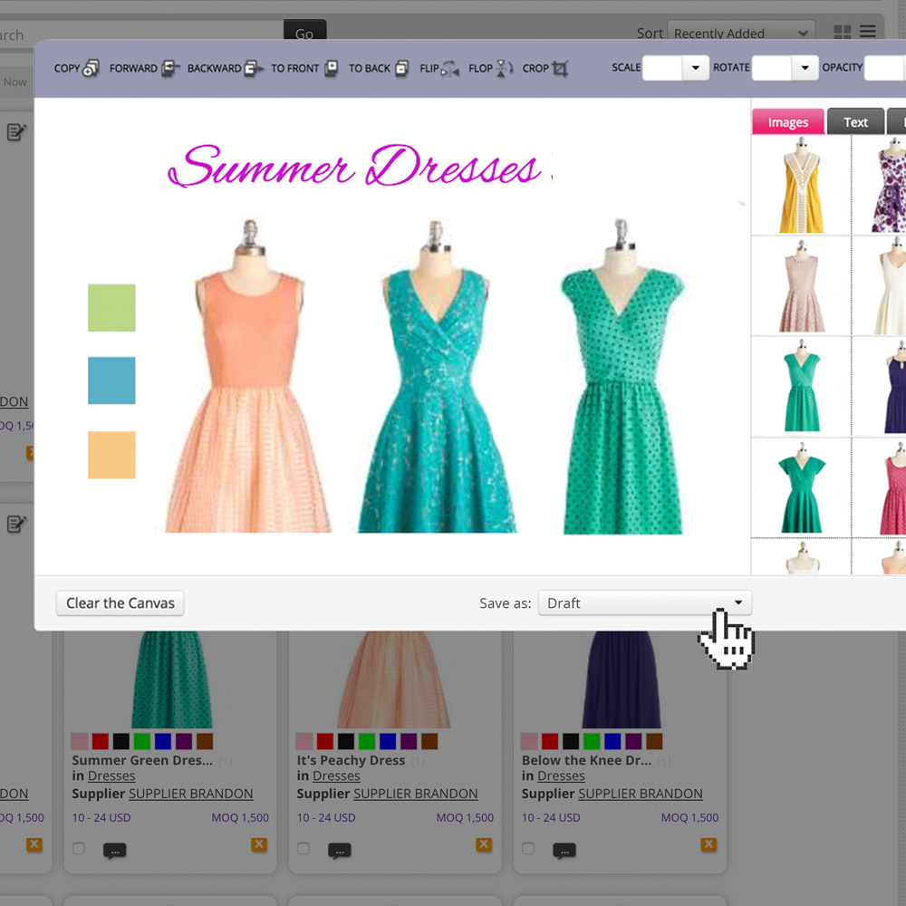Bring the object forward with the Forward icon
This screenshot has height=906, width=906.
170,69
